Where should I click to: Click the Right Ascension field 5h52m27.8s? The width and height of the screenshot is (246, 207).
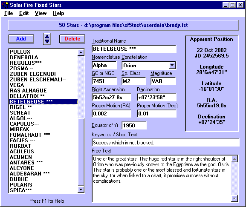pyautogui.click(x=111, y=97)
